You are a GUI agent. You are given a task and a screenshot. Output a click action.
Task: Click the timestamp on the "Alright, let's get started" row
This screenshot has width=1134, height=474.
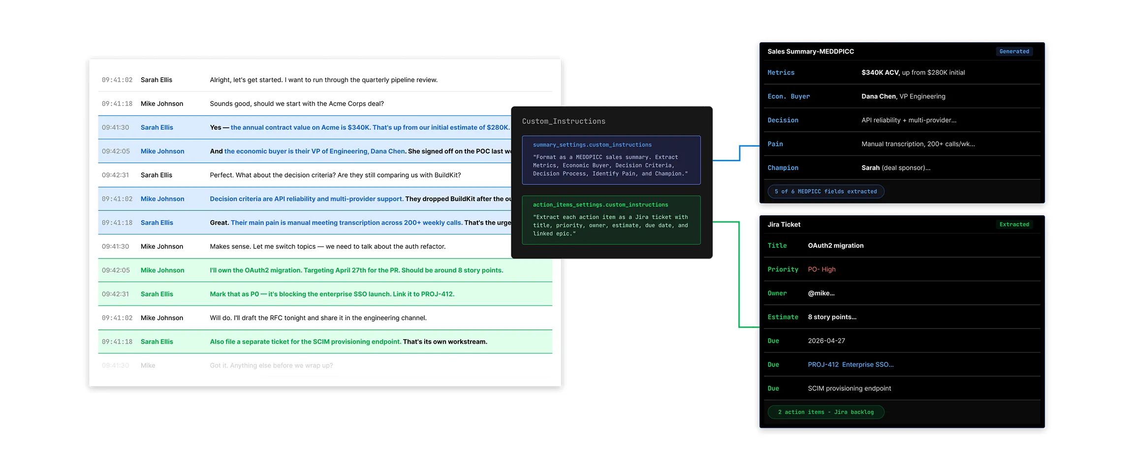[117, 80]
